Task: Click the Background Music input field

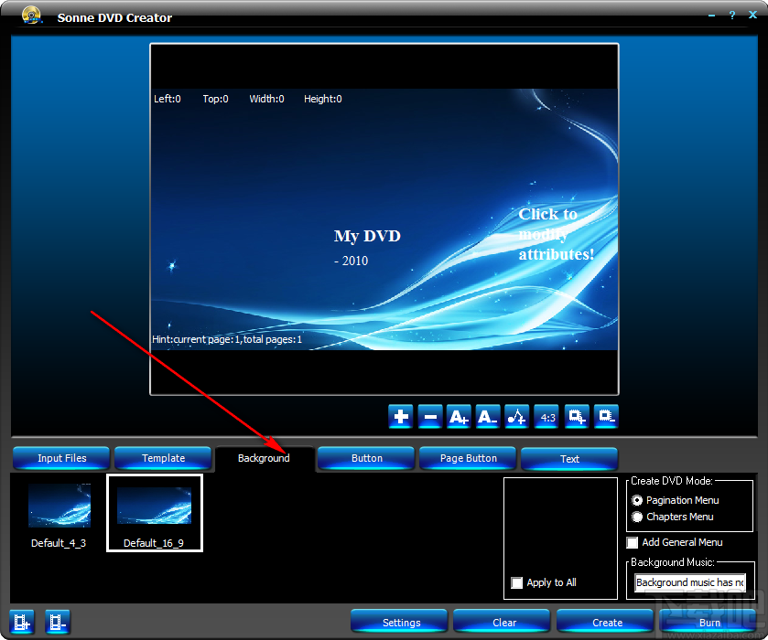Action: pyautogui.click(x=689, y=582)
